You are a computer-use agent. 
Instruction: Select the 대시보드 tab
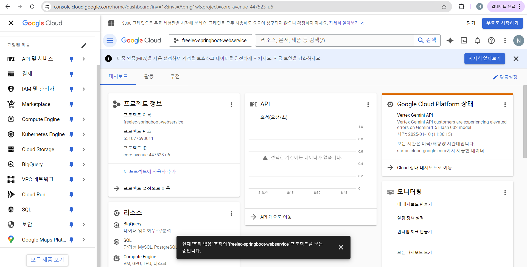[x=118, y=76]
